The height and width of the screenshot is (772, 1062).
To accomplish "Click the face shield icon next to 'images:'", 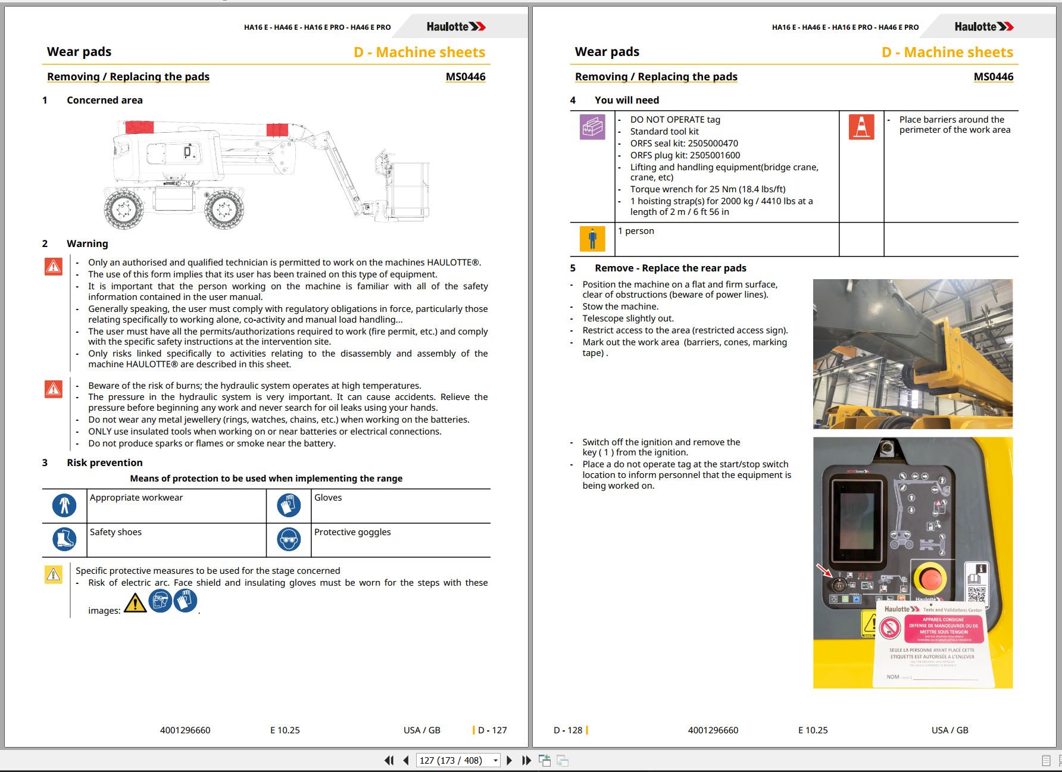I will pos(160,601).
